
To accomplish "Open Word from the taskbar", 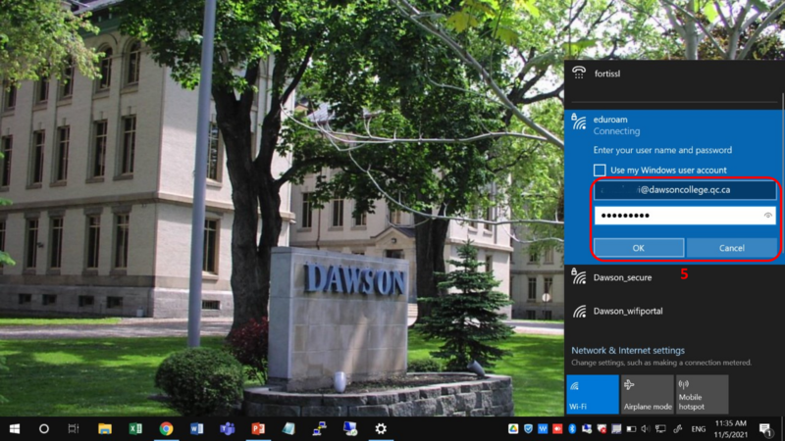I will click(197, 429).
